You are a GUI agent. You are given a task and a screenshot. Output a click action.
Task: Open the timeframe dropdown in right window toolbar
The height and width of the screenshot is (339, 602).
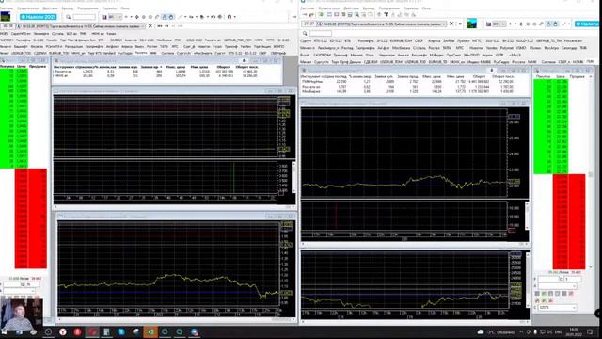[499, 24]
